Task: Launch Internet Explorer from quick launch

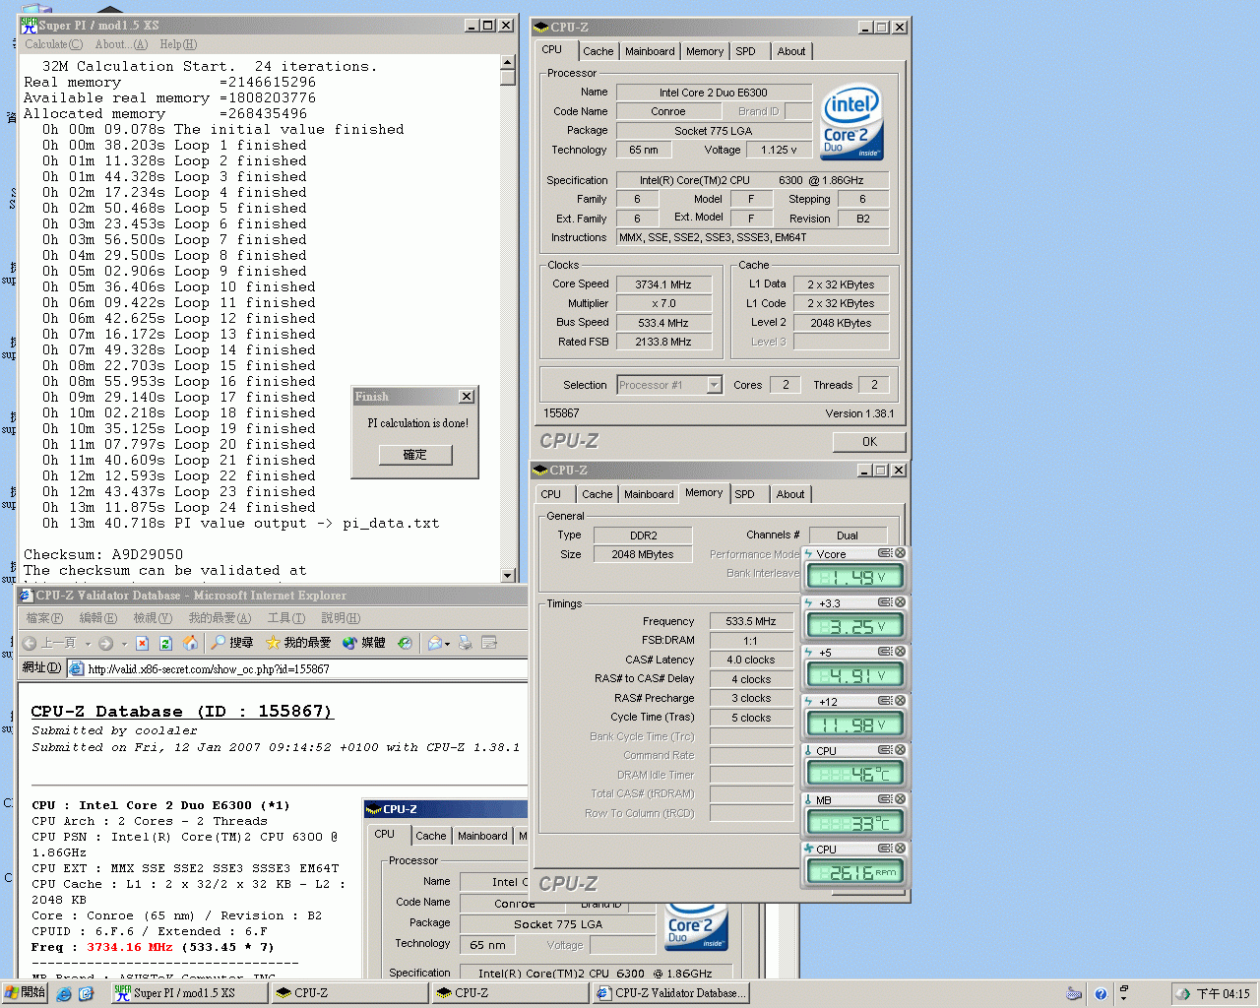Action: (64, 994)
